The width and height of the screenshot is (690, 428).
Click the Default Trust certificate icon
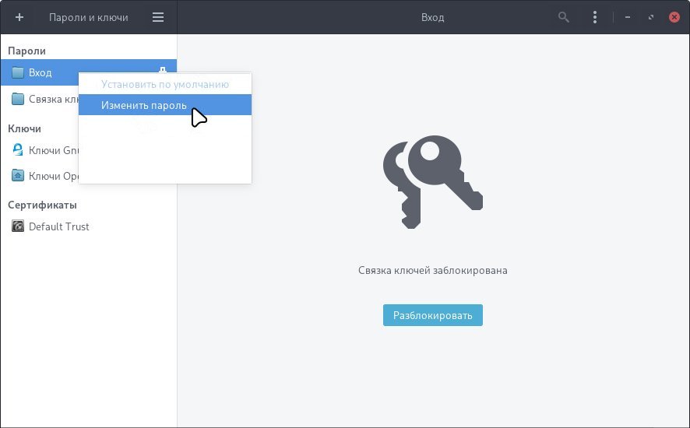coord(18,226)
